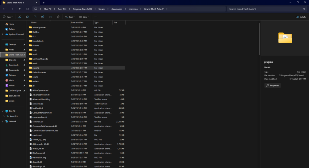Open Desktop quick access item
This screenshot has height=168, width=309.
(x=12, y=45)
